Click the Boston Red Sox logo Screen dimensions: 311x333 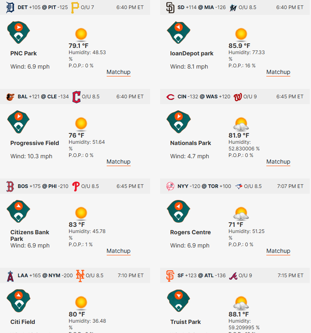(x=10, y=186)
